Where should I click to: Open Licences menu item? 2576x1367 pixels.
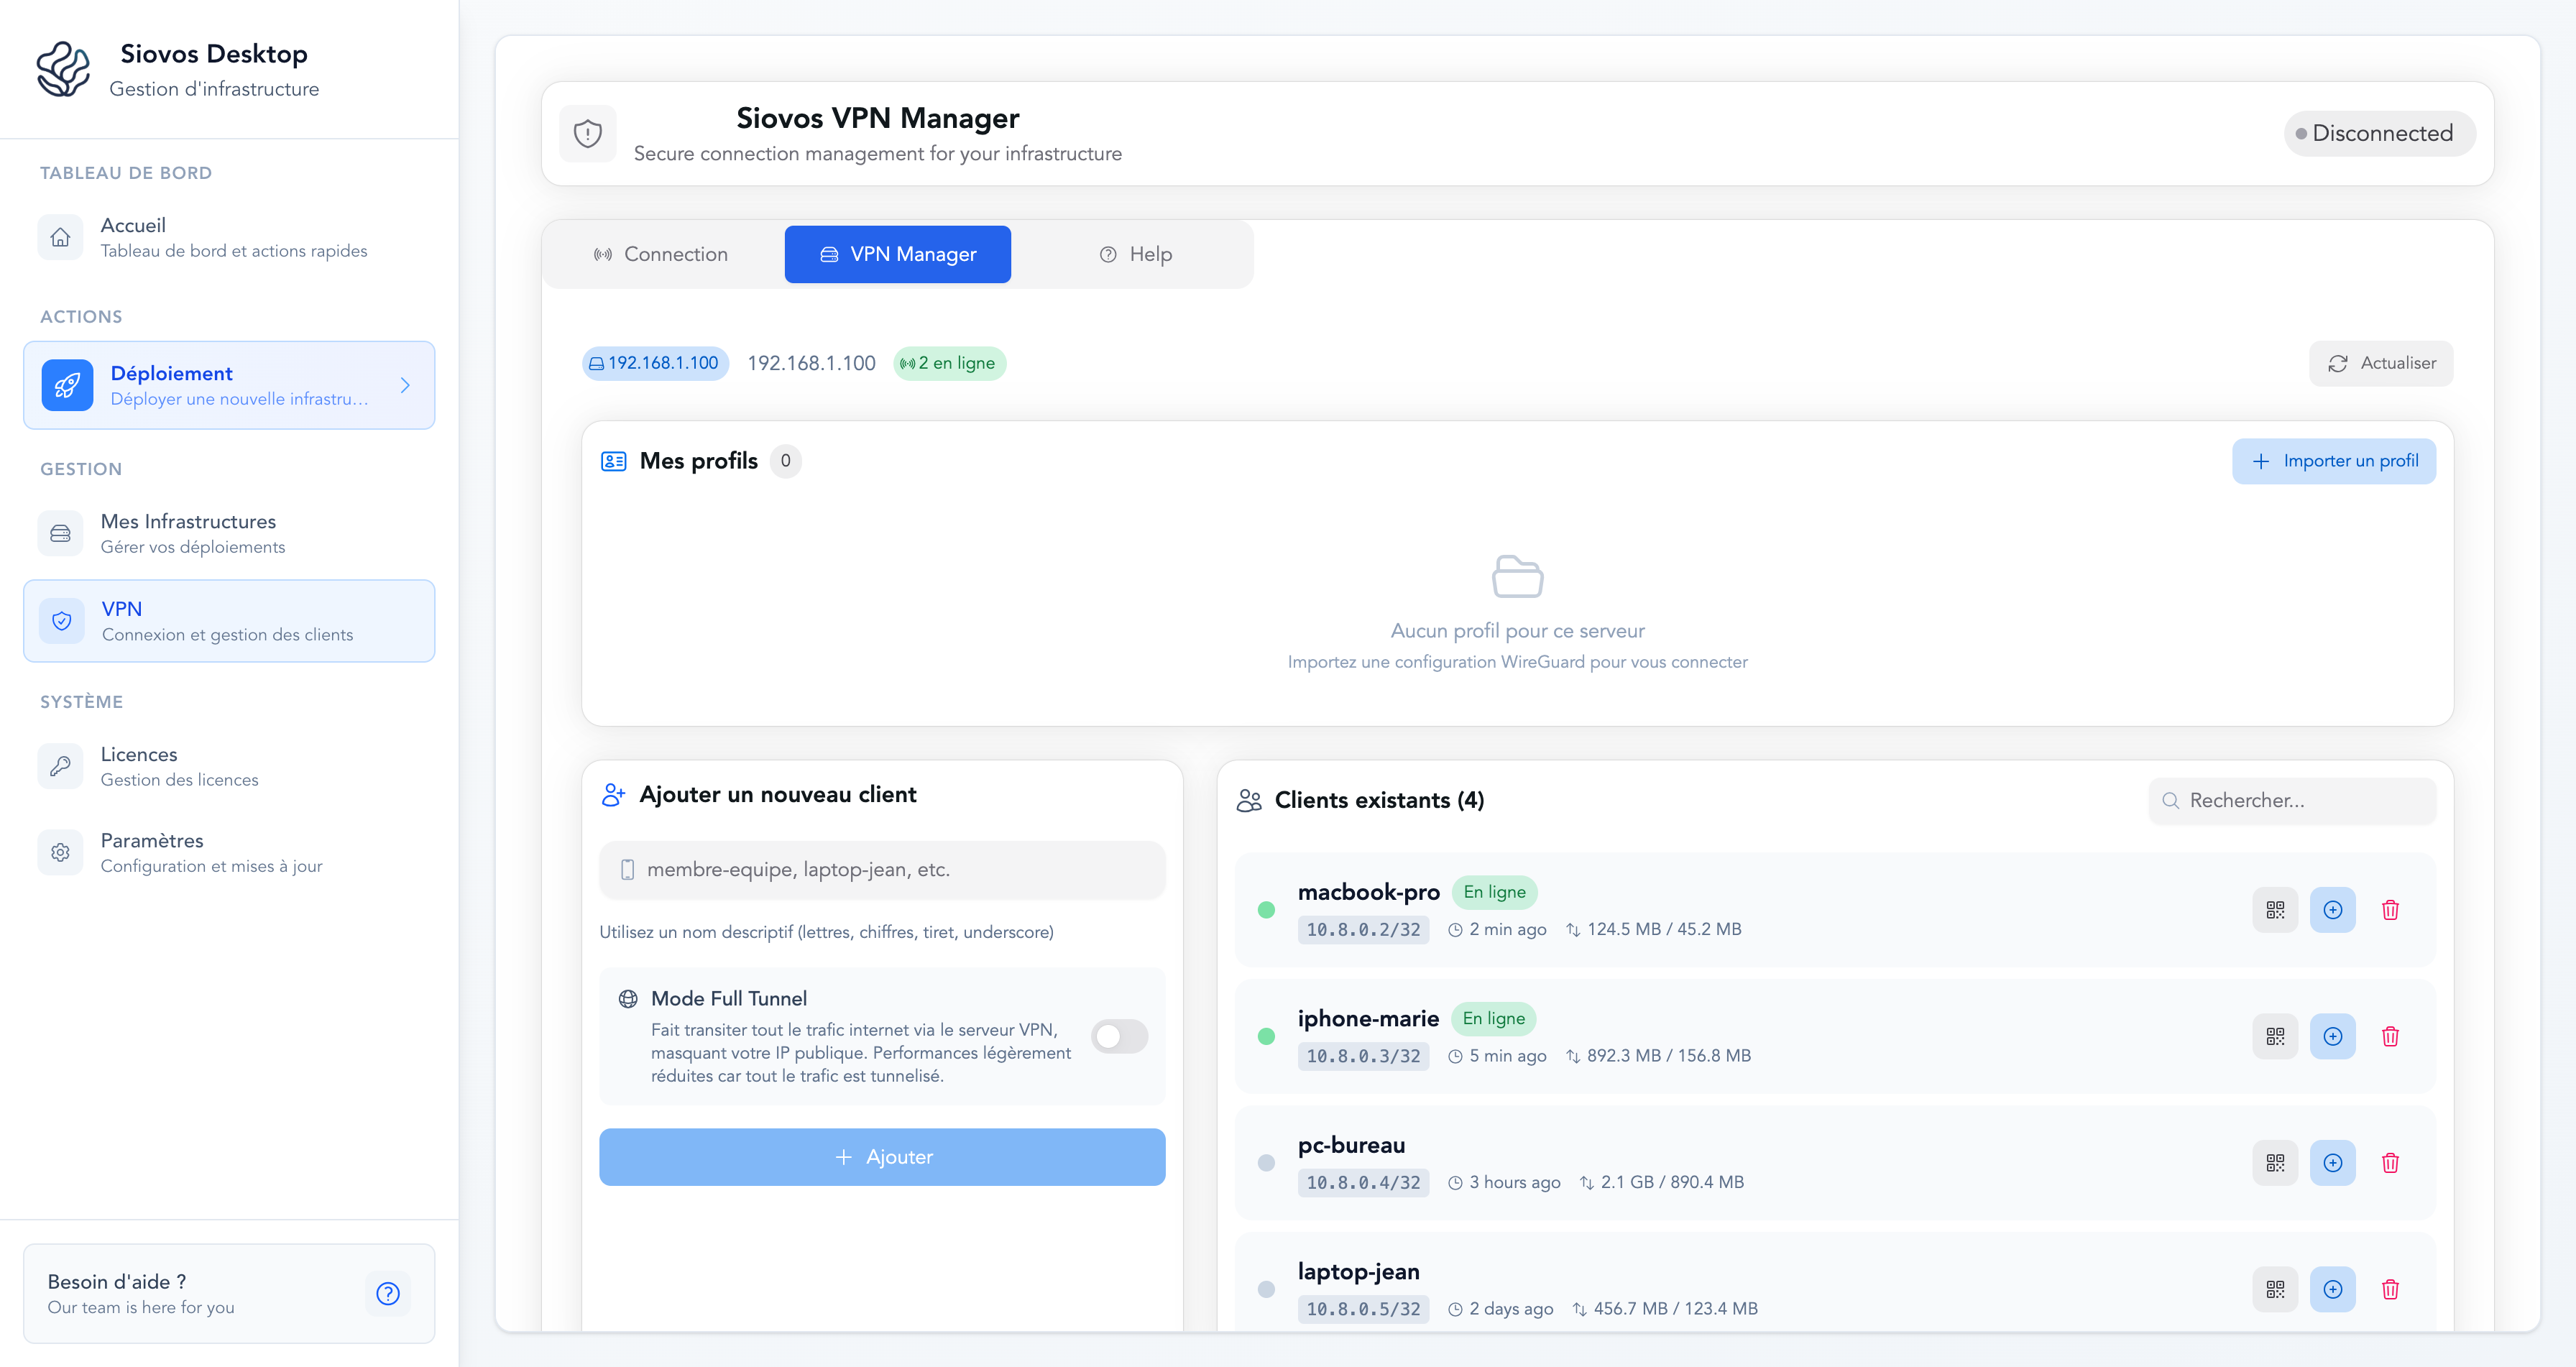tap(229, 766)
